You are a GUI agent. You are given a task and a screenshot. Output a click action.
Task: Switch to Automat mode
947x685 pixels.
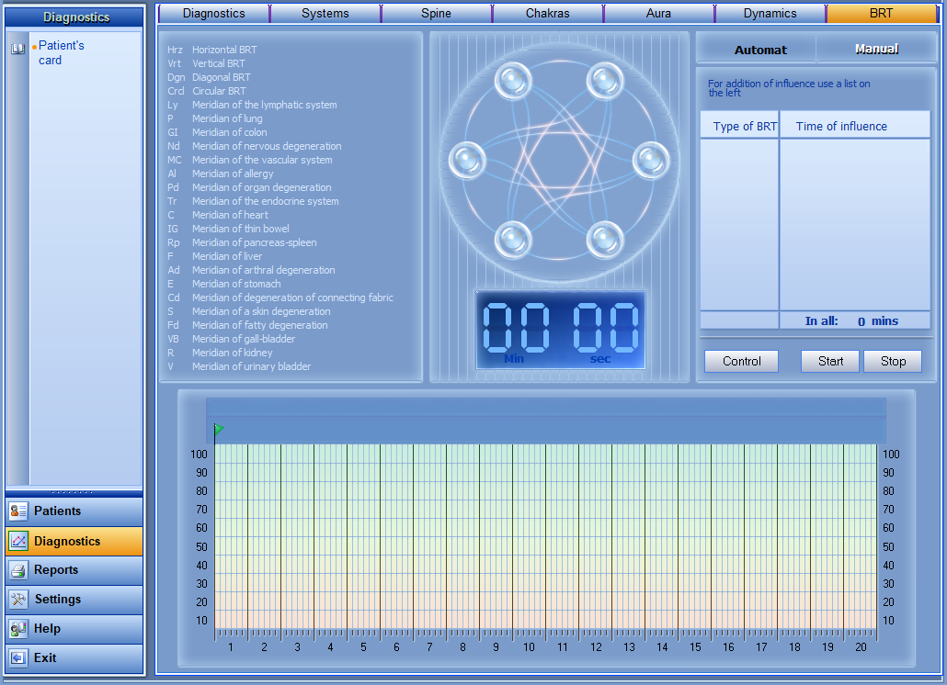pyautogui.click(x=759, y=51)
